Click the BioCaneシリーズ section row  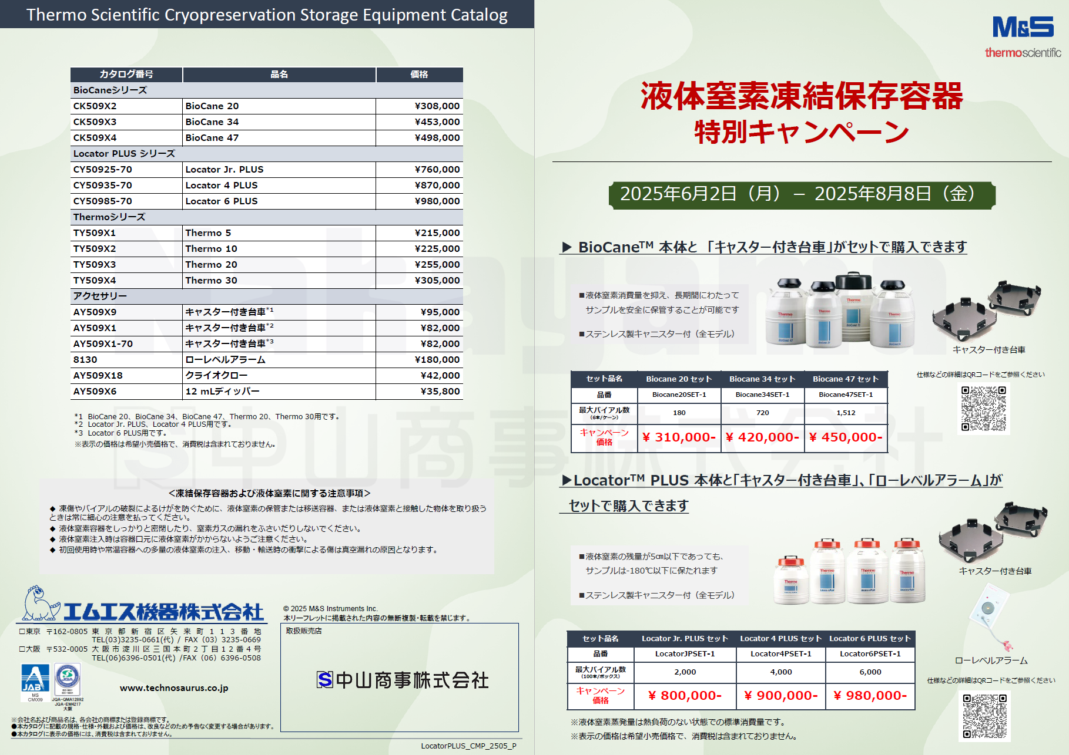coord(267,90)
